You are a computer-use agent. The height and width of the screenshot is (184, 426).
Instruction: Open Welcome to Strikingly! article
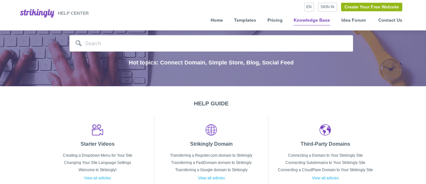(x=98, y=170)
